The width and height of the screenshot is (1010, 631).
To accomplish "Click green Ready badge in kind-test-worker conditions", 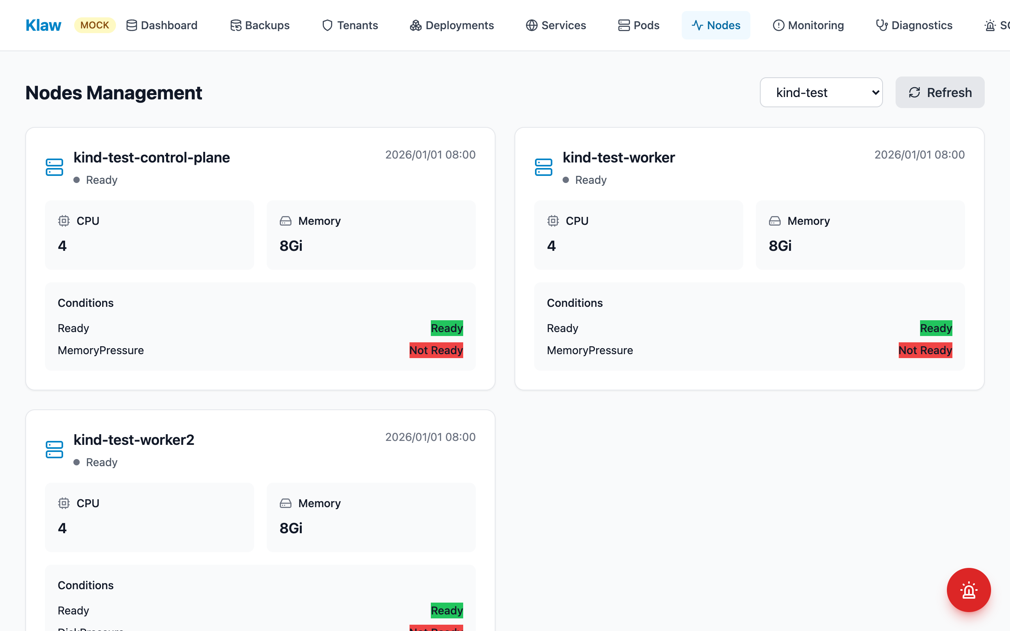I will (936, 328).
